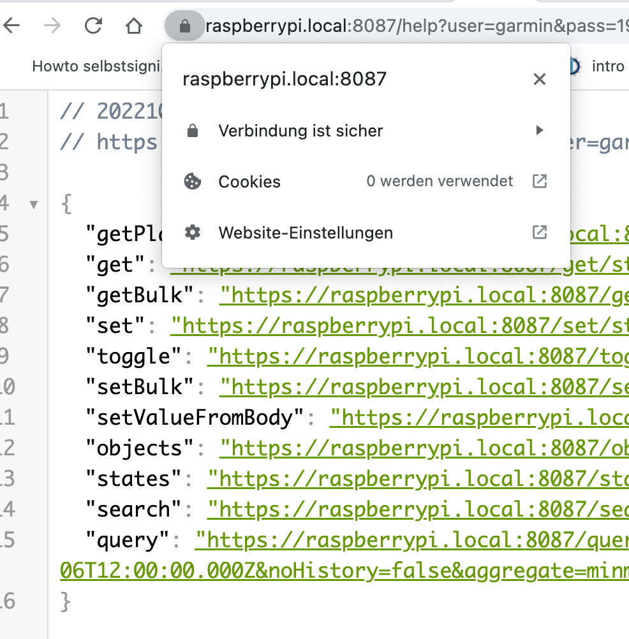Open the toggle endpoint link

point(418,356)
